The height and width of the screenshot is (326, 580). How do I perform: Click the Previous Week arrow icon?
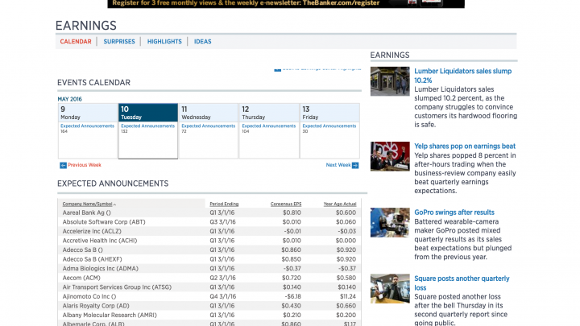64,165
